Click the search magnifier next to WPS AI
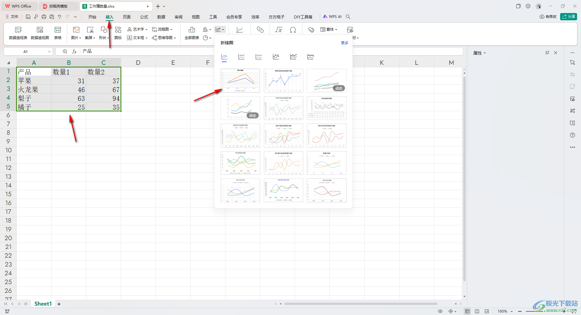 click(348, 17)
